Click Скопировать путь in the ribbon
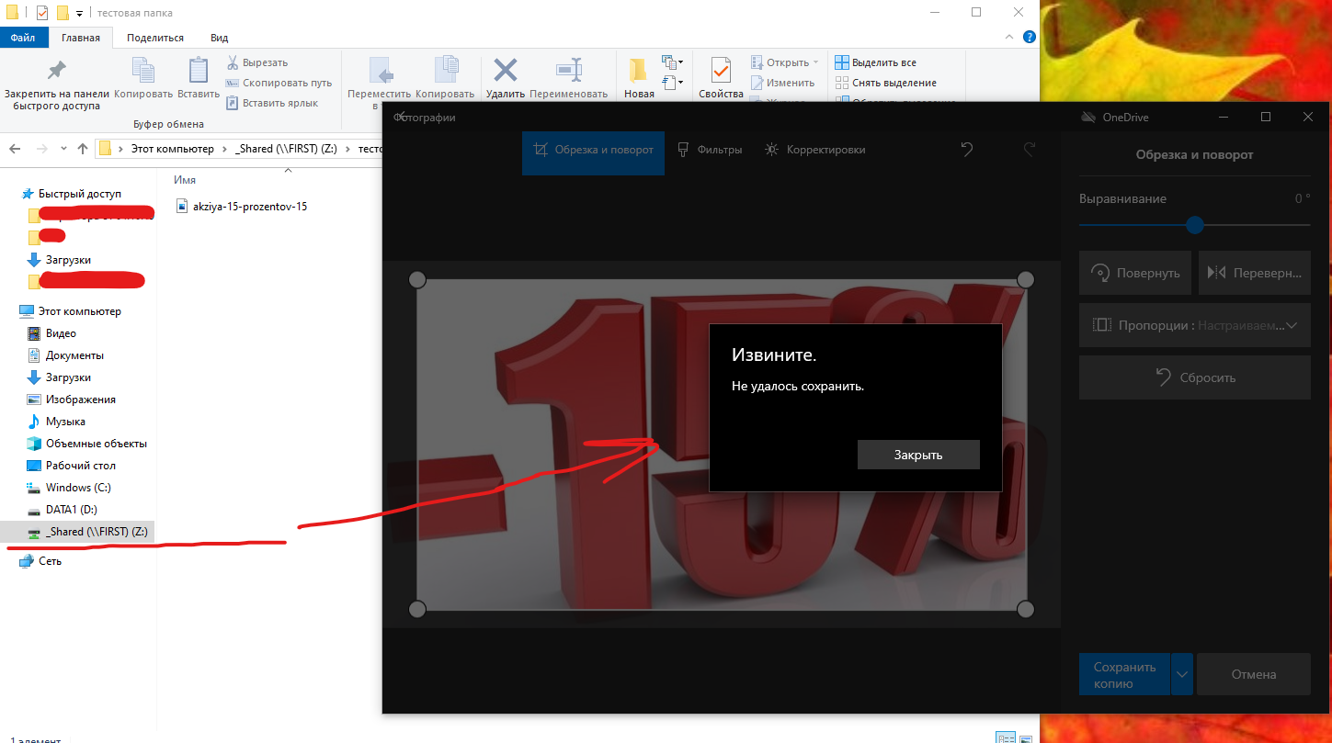Image resolution: width=1332 pixels, height=743 pixels. pos(279,83)
